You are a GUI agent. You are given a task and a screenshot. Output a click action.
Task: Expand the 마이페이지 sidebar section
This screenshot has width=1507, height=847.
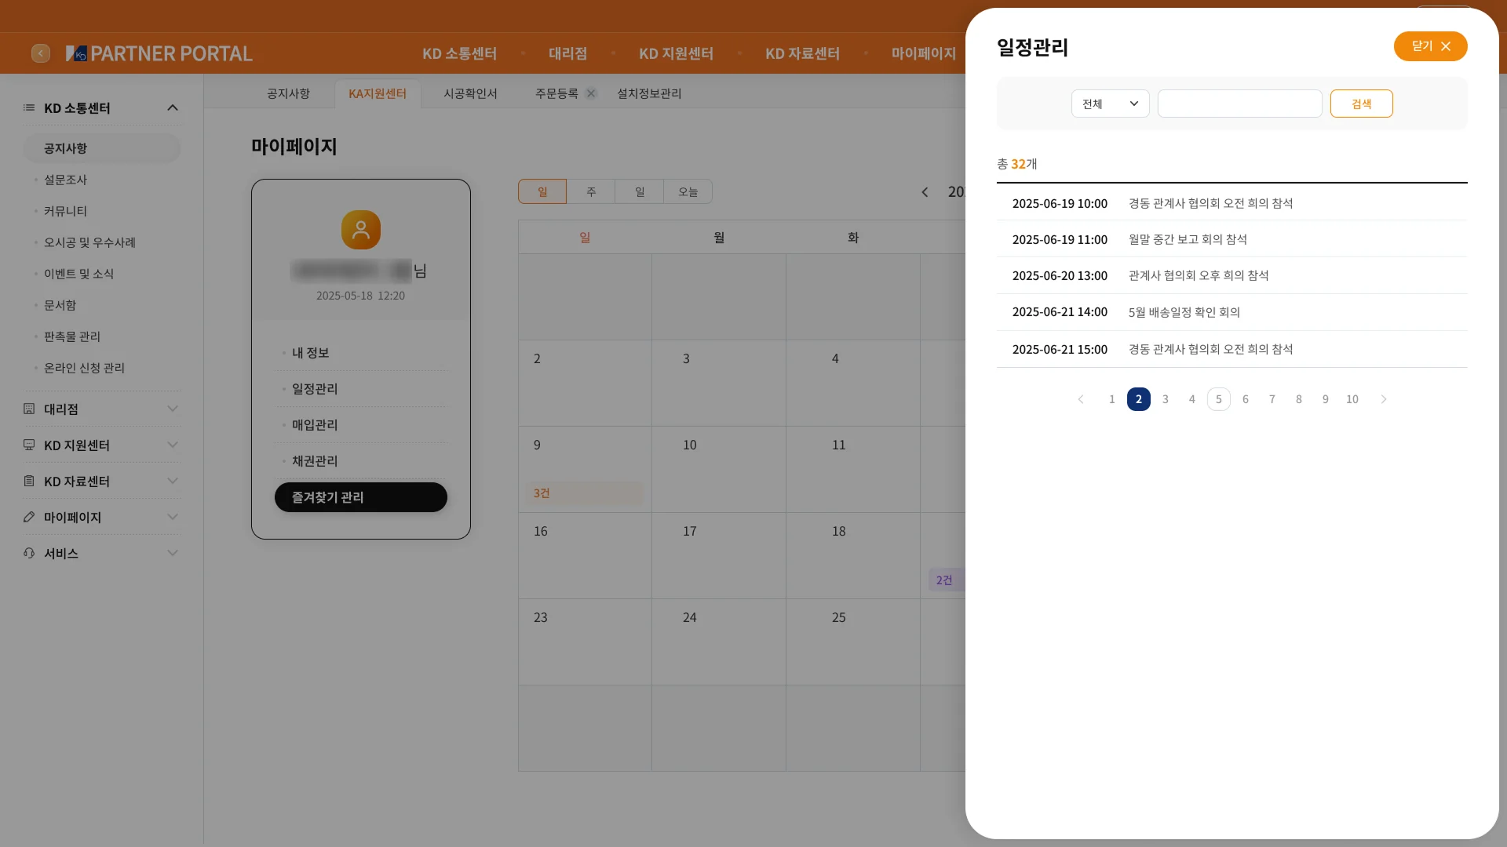pos(173,517)
